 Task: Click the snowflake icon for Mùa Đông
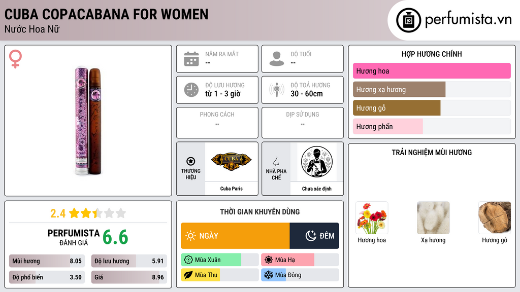click(268, 275)
